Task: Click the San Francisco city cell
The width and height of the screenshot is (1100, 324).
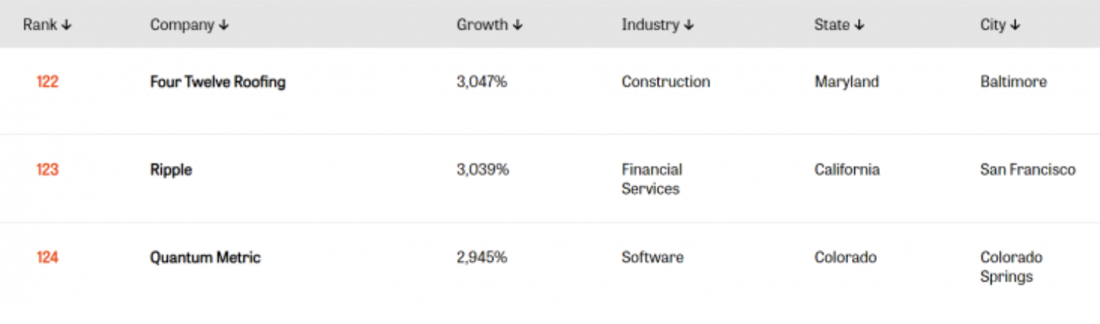Action: (x=1028, y=170)
